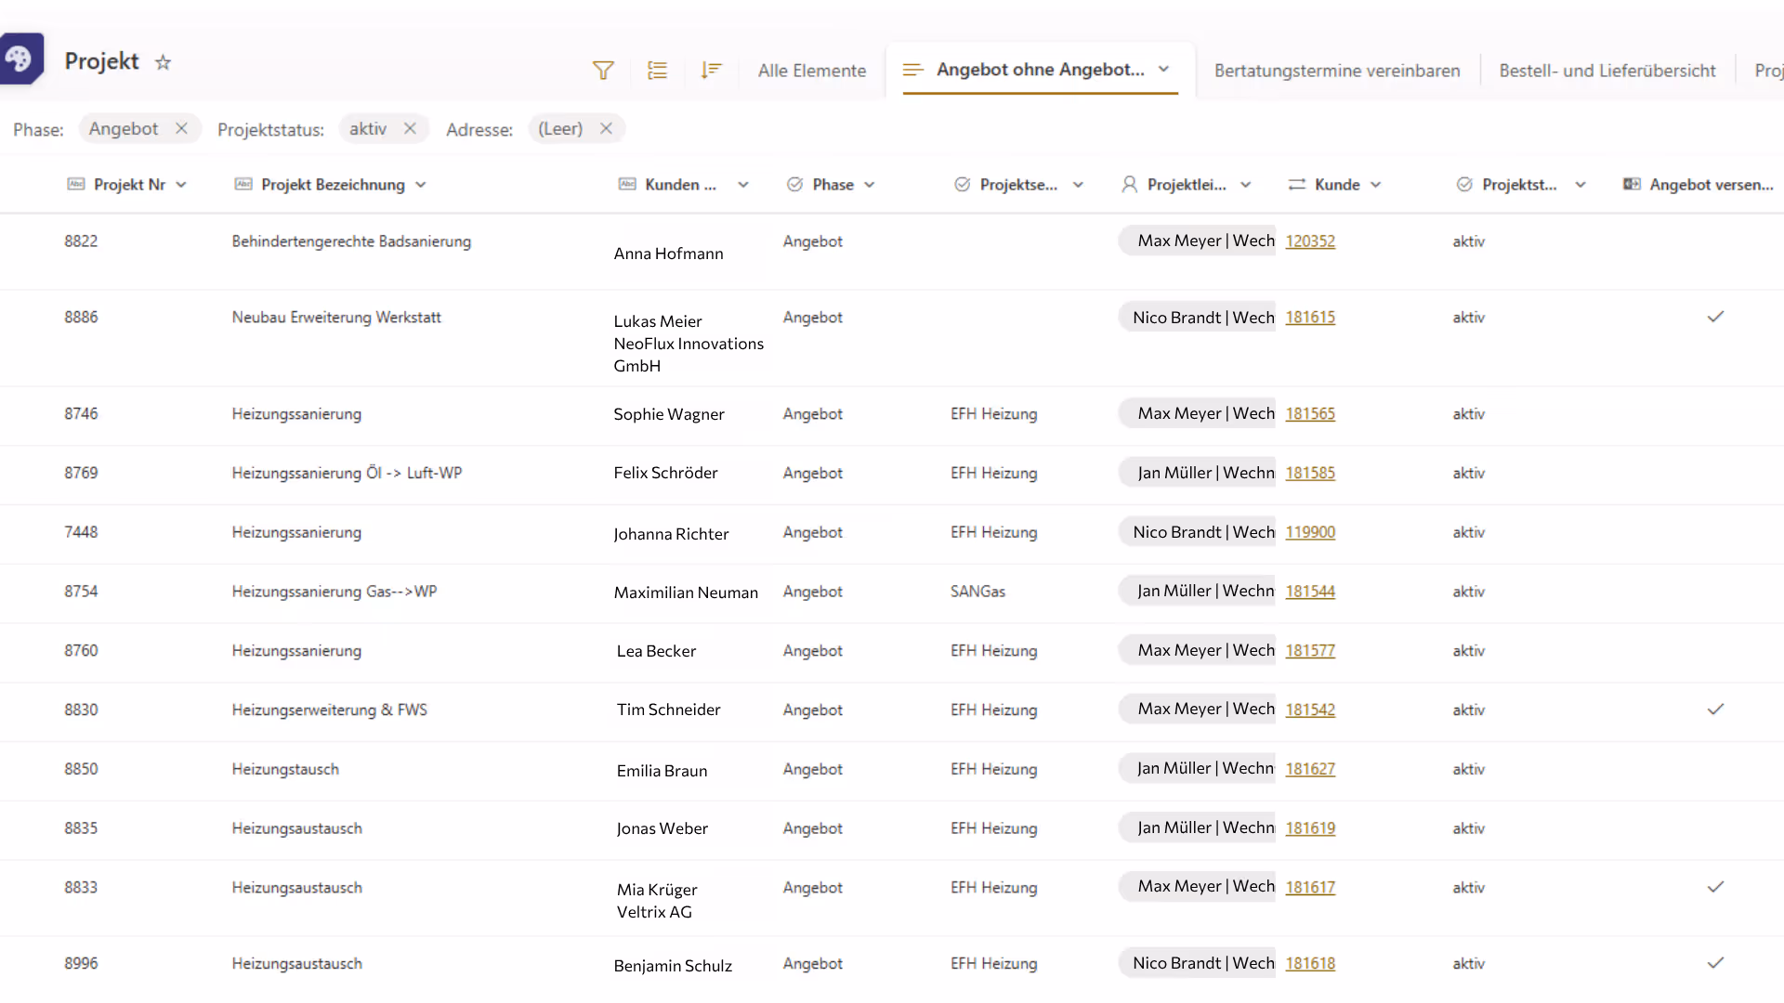Select 'Heizungserweiterung & FWS' cell
The width and height of the screenshot is (1784, 1003).
point(330,710)
